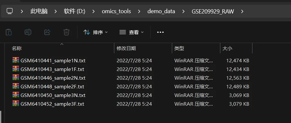
Task: Click the paste clipboard icon in toolbar
Action: 9,32
